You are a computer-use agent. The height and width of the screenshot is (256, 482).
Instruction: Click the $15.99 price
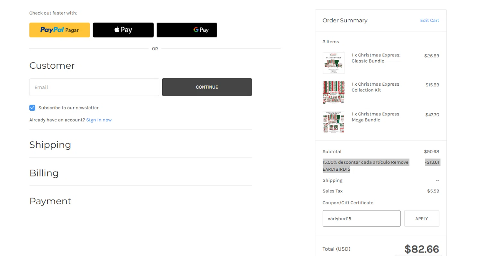[432, 85]
